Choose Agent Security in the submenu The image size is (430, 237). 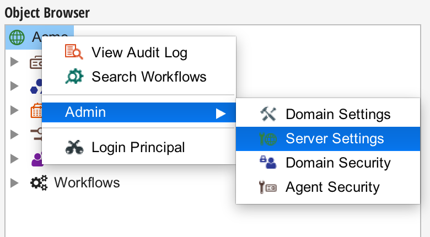332,187
